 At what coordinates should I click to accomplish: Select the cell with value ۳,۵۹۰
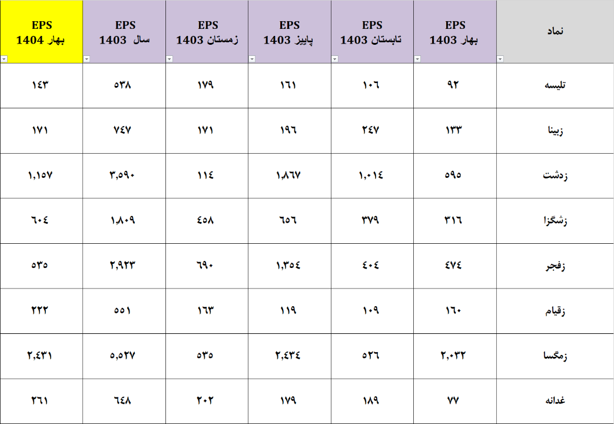pos(124,175)
